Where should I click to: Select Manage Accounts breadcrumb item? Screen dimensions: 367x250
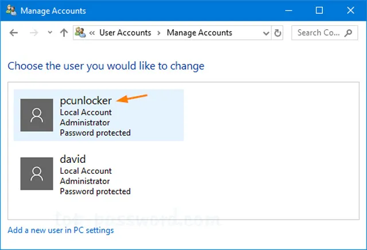200,33
